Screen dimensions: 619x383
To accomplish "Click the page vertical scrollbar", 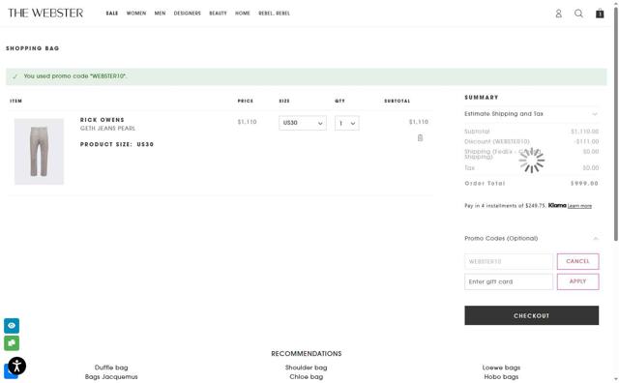I will tap(615, 123).
